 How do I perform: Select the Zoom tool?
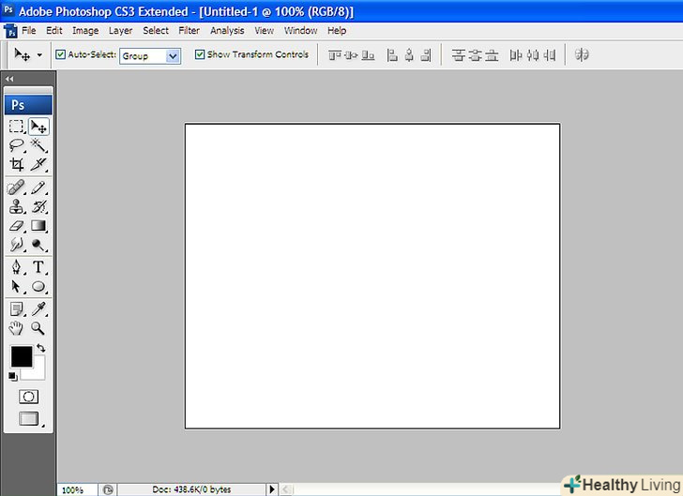tap(38, 328)
